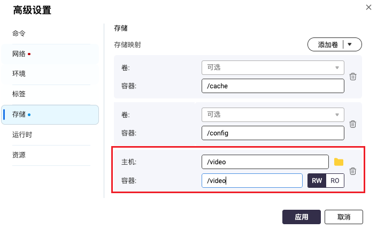This screenshot has height=229, width=377.
Task: Expand the 添加卷 dropdown arrow
Action: tap(350, 44)
